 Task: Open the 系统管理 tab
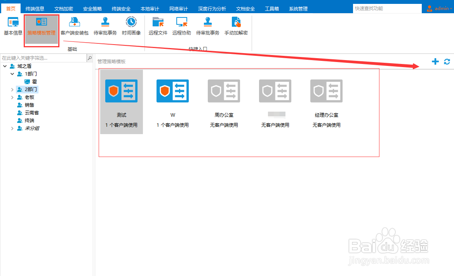tap(298, 9)
